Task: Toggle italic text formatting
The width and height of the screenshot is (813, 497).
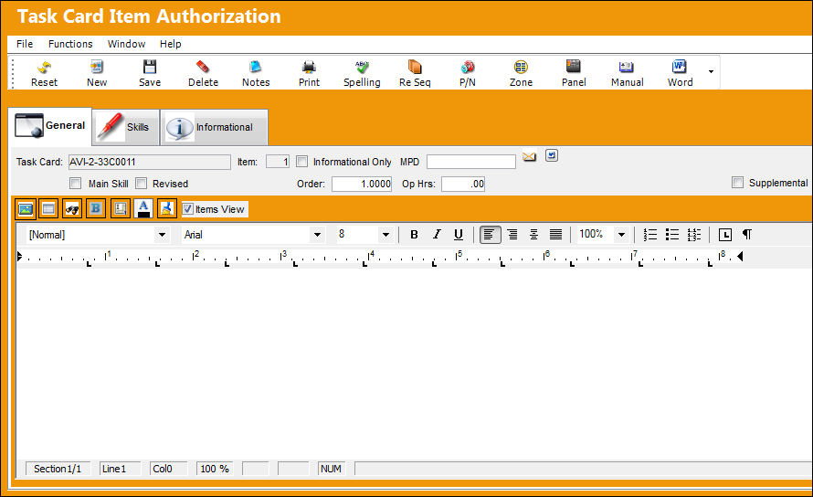Action: tap(437, 235)
